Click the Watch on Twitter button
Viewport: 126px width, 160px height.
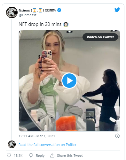coord(100,37)
